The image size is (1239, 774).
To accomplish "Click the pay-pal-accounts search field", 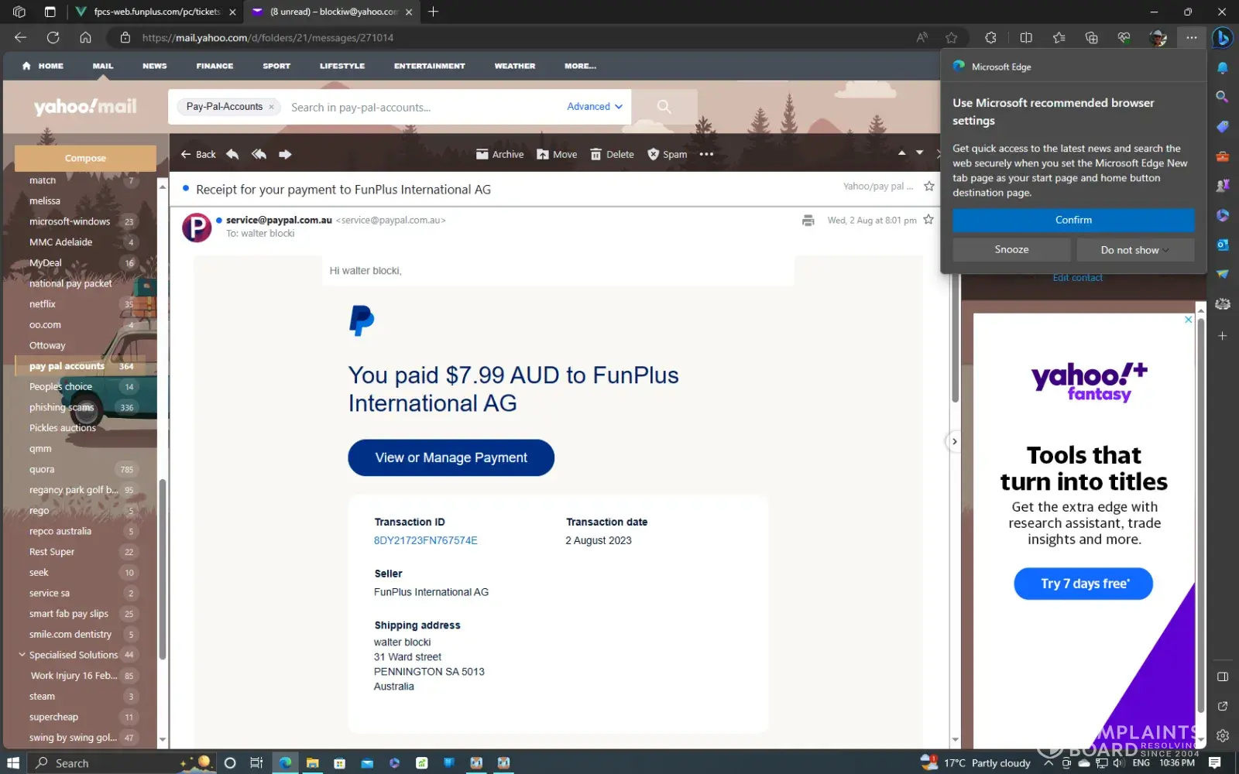I will tap(422, 108).
